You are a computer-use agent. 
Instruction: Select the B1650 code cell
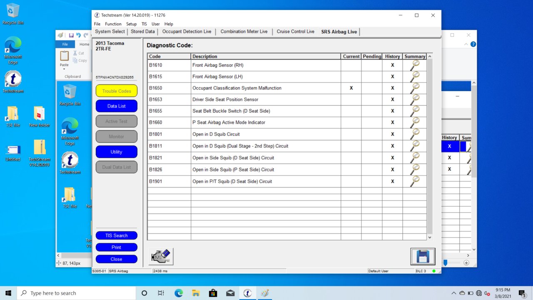(169, 88)
